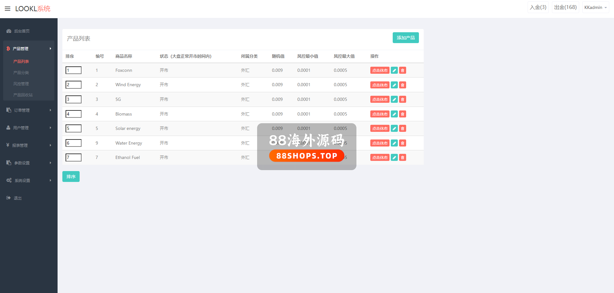Expand the 用户管理 sidebar section
The image size is (614, 293).
pos(29,128)
